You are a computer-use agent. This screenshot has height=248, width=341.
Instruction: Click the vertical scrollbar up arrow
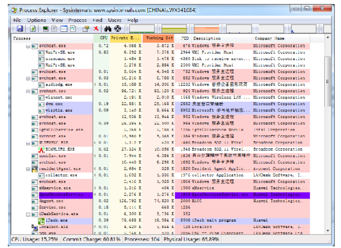327,38
